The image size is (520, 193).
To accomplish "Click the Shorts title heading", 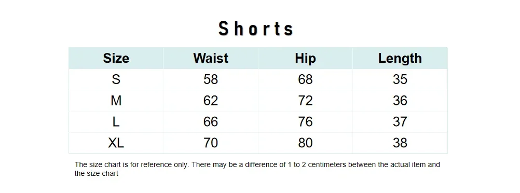I will coord(256,29).
